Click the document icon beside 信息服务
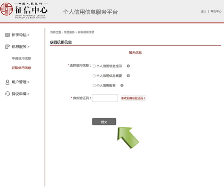This screenshot has height=189, width=224. 7,47
